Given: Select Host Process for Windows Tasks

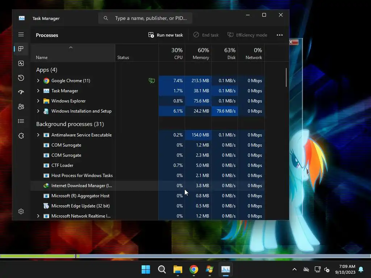Looking at the screenshot, I should [147, 176].
